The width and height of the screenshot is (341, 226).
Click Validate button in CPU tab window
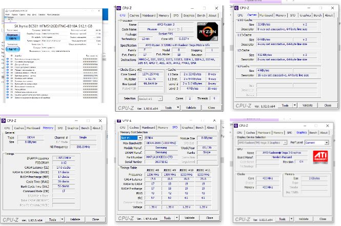pos(191,108)
